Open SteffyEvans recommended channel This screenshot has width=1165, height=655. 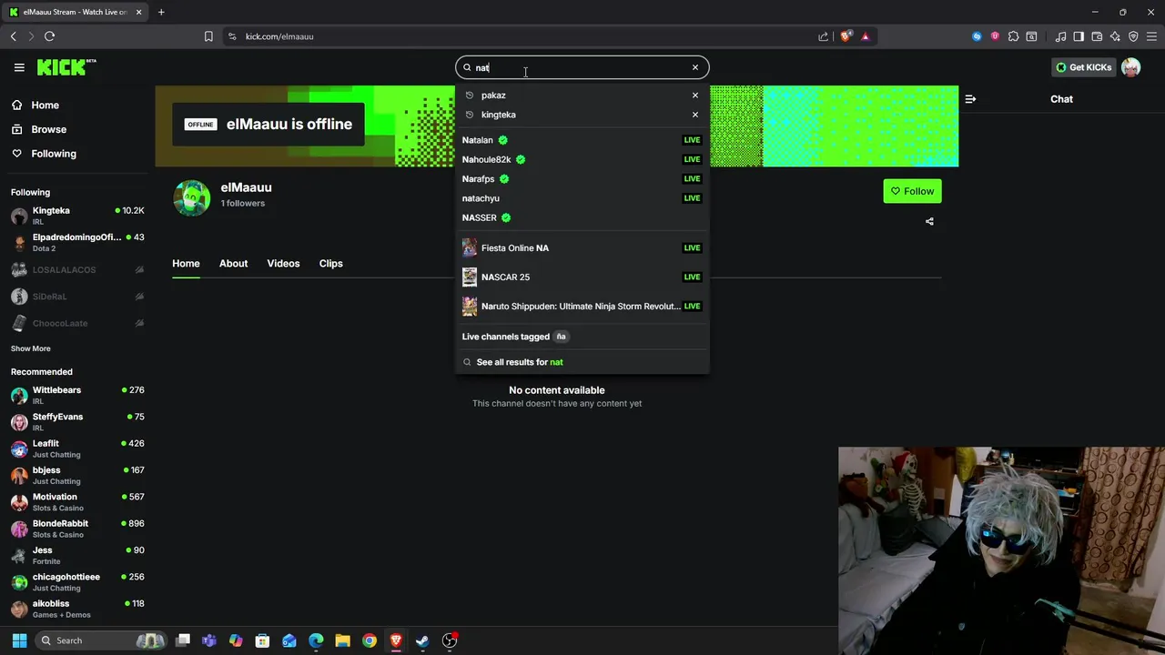coord(77,422)
